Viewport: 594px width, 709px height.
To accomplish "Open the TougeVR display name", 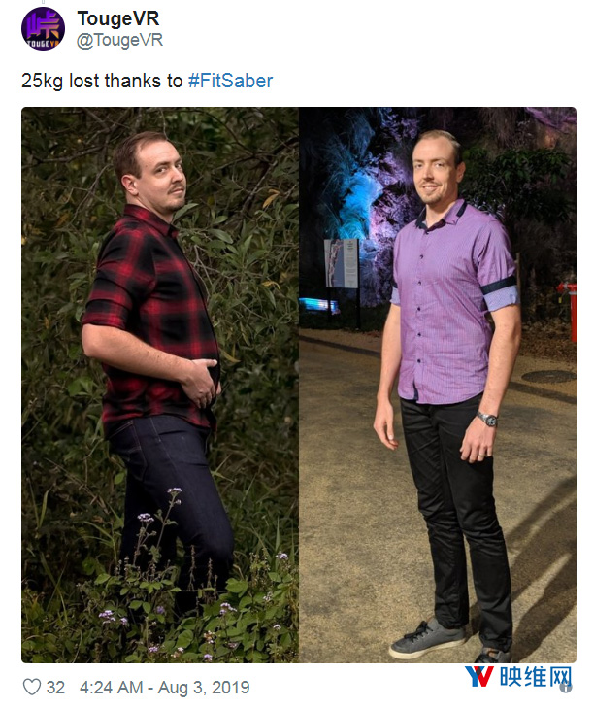I will point(117,18).
